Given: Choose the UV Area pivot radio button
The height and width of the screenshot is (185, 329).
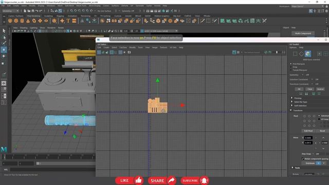Looking at the screenshot, I should point(319,119).
